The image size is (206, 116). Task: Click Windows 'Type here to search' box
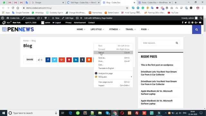tap(33, 113)
